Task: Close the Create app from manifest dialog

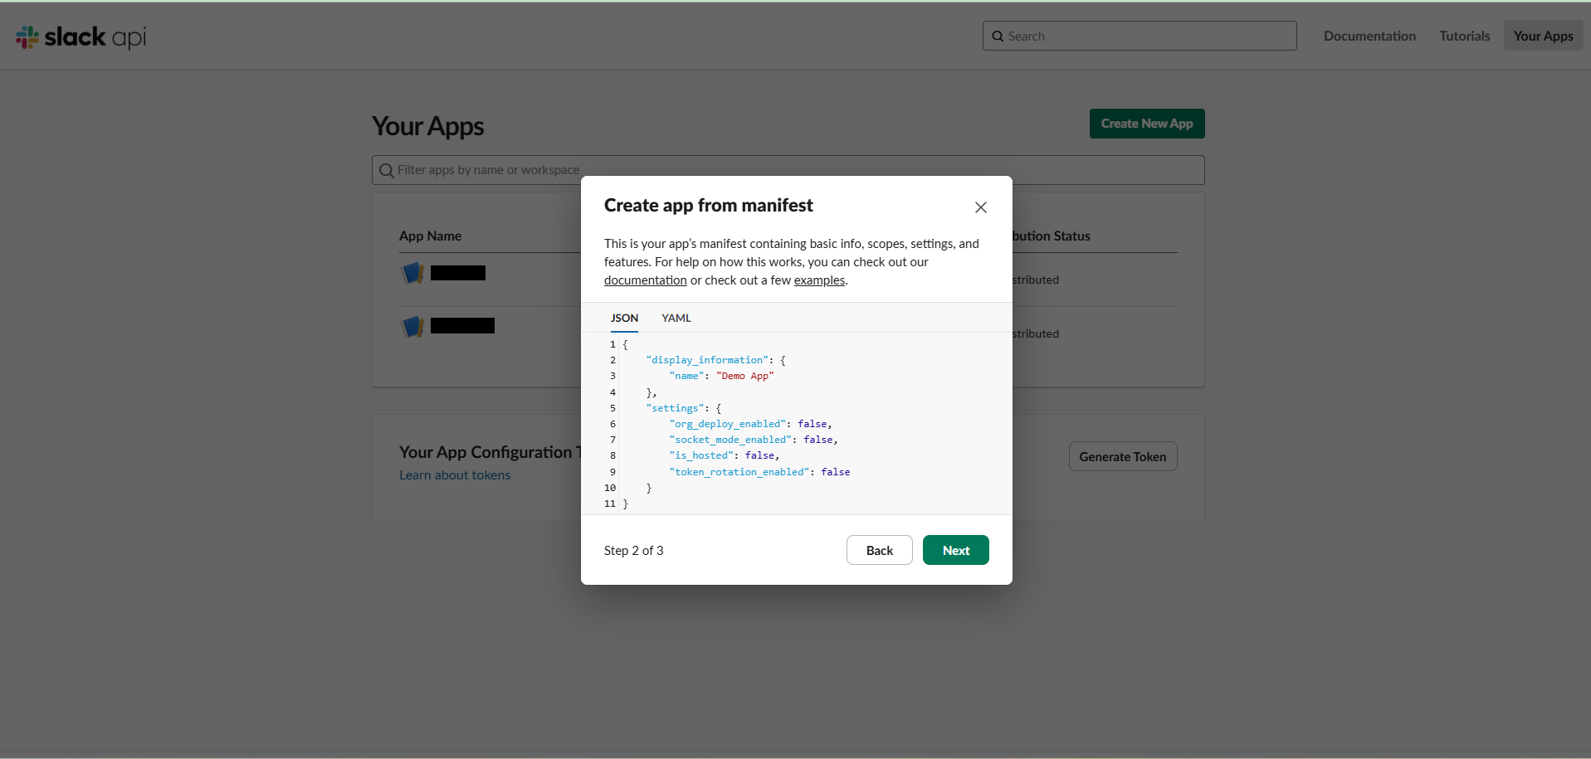Action: pyautogui.click(x=980, y=207)
